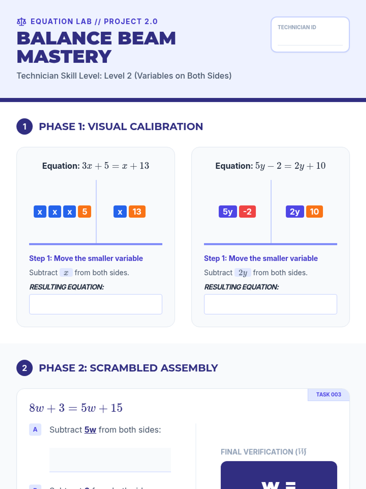Select the Phase 2 number badge
This screenshot has width=366, height=489.
point(25,368)
